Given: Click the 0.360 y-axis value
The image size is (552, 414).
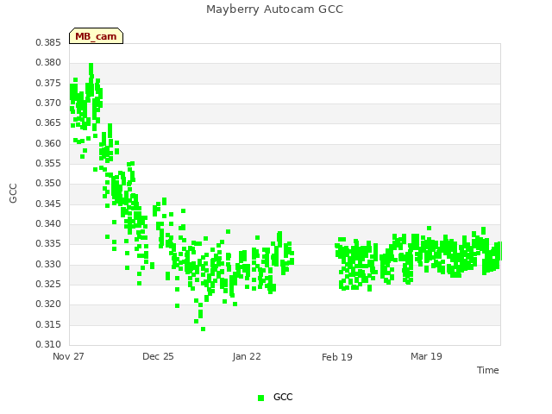Looking at the screenshot, I should [x=48, y=144].
